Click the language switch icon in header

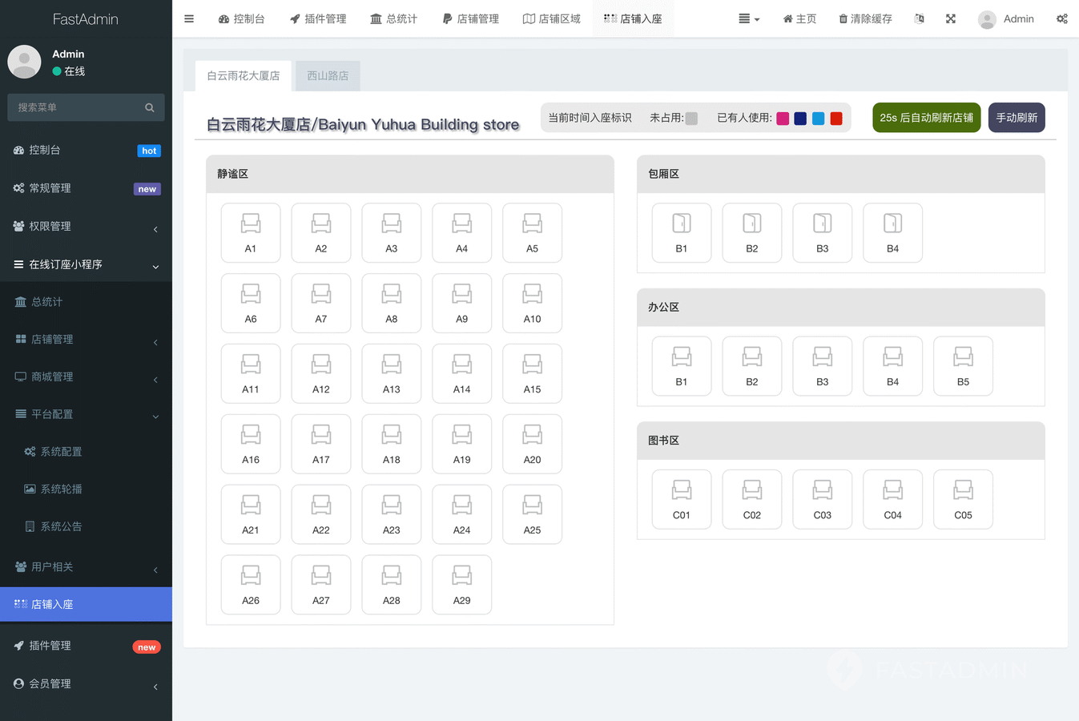pos(920,18)
